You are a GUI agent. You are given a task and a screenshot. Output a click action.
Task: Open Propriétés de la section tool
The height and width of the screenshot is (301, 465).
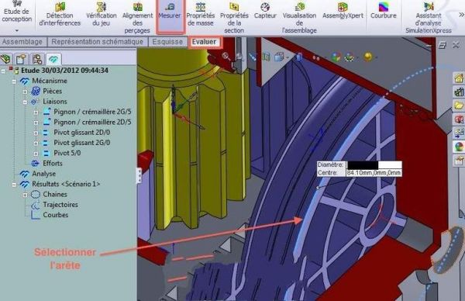234,18
